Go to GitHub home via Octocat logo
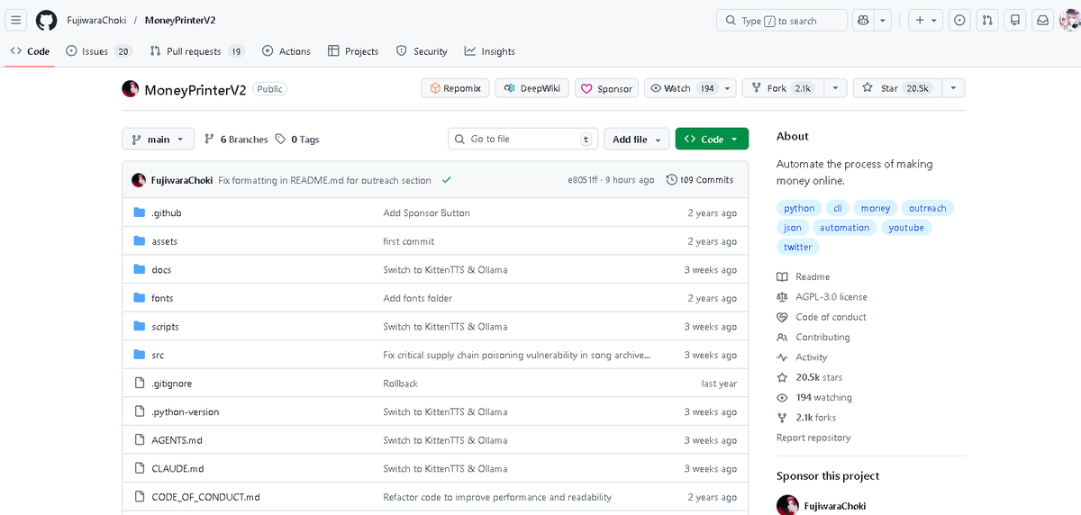Image resolution: width=1081 pixels, height=515 pixels. point(46,20)
